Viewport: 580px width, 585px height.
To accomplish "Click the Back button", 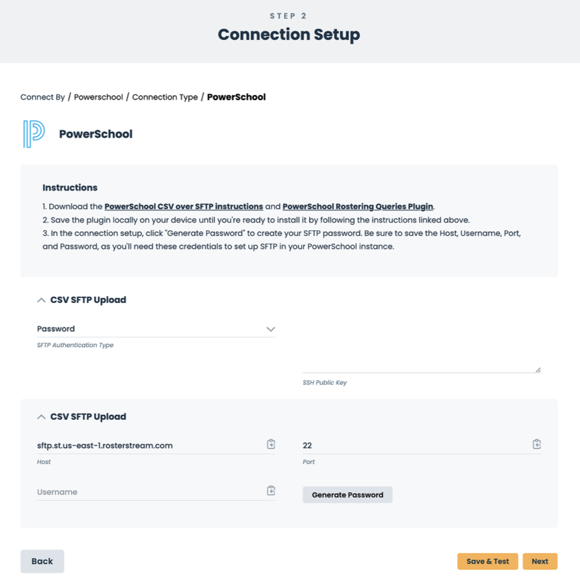I will [42, 562].
